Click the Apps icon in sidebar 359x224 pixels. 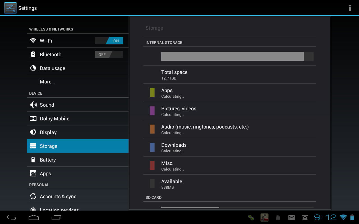click(x=33, y=173)
